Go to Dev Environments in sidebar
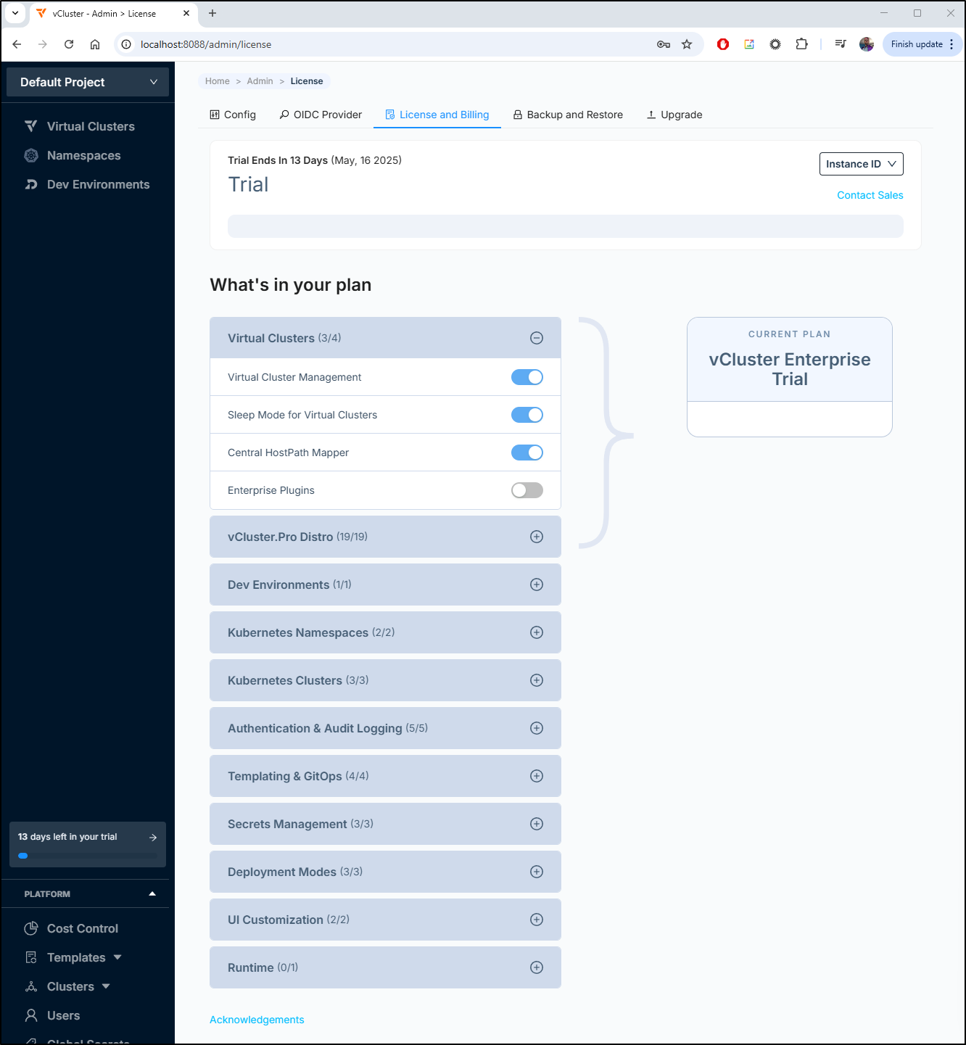The image size is (966, 1045). [98, 184]
